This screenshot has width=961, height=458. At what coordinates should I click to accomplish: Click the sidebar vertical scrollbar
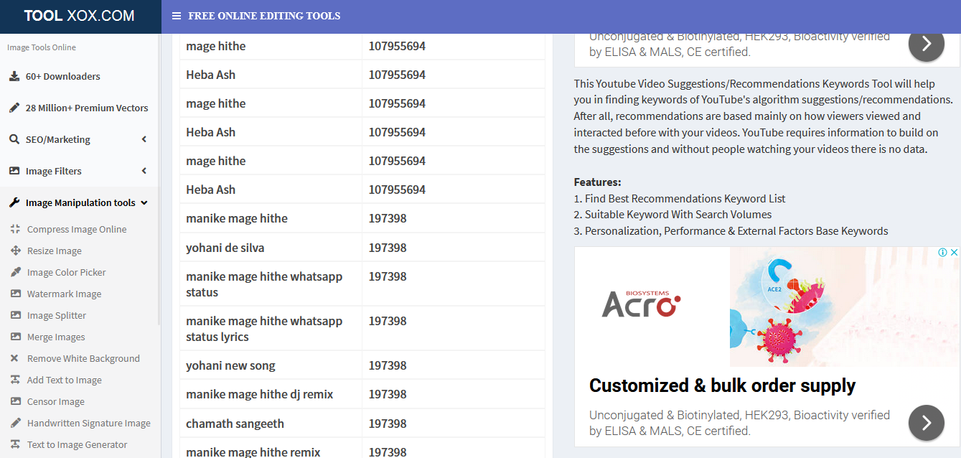coord(159,179)
